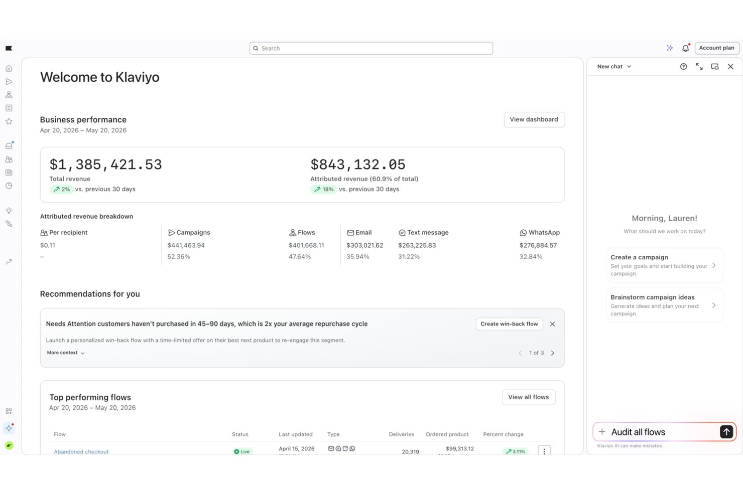Click the View all flows button
The width and height of the screenshot is (743, 495).
[x=529, y=397]
